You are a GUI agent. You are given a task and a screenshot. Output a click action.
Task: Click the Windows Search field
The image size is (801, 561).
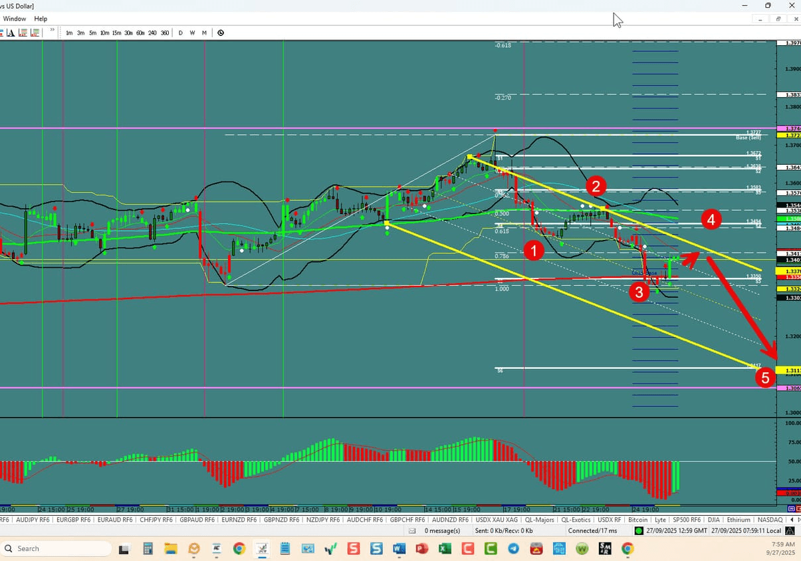tap(57, 548)
